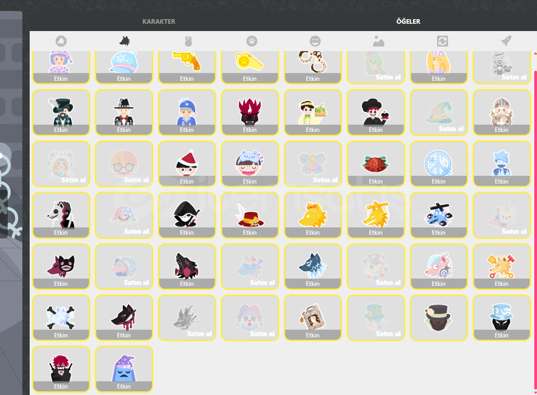537x395 pixels.
Task: Select the hair silhouette category icon
Action: 61,41
